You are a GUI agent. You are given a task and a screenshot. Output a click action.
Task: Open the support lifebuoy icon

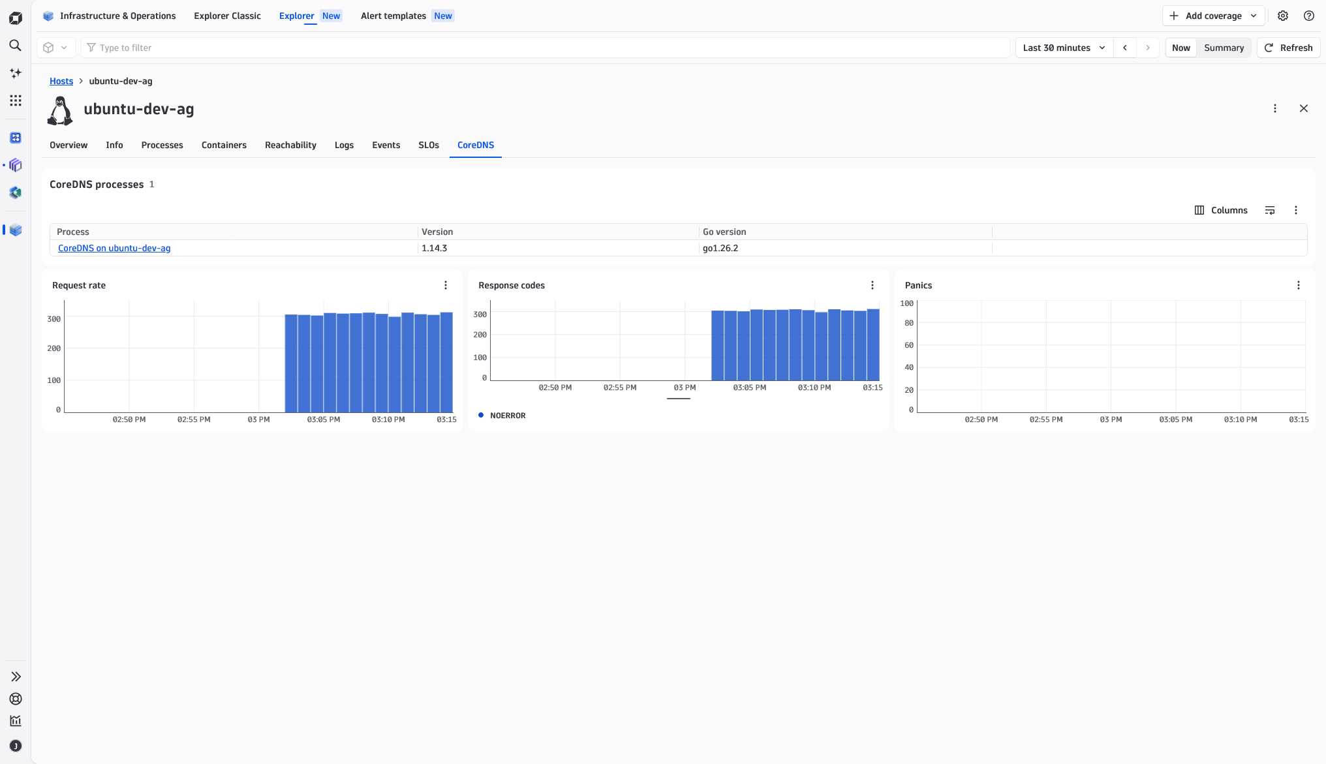(16, 699)
